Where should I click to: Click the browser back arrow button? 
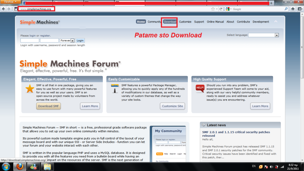(x=4, y=9)
